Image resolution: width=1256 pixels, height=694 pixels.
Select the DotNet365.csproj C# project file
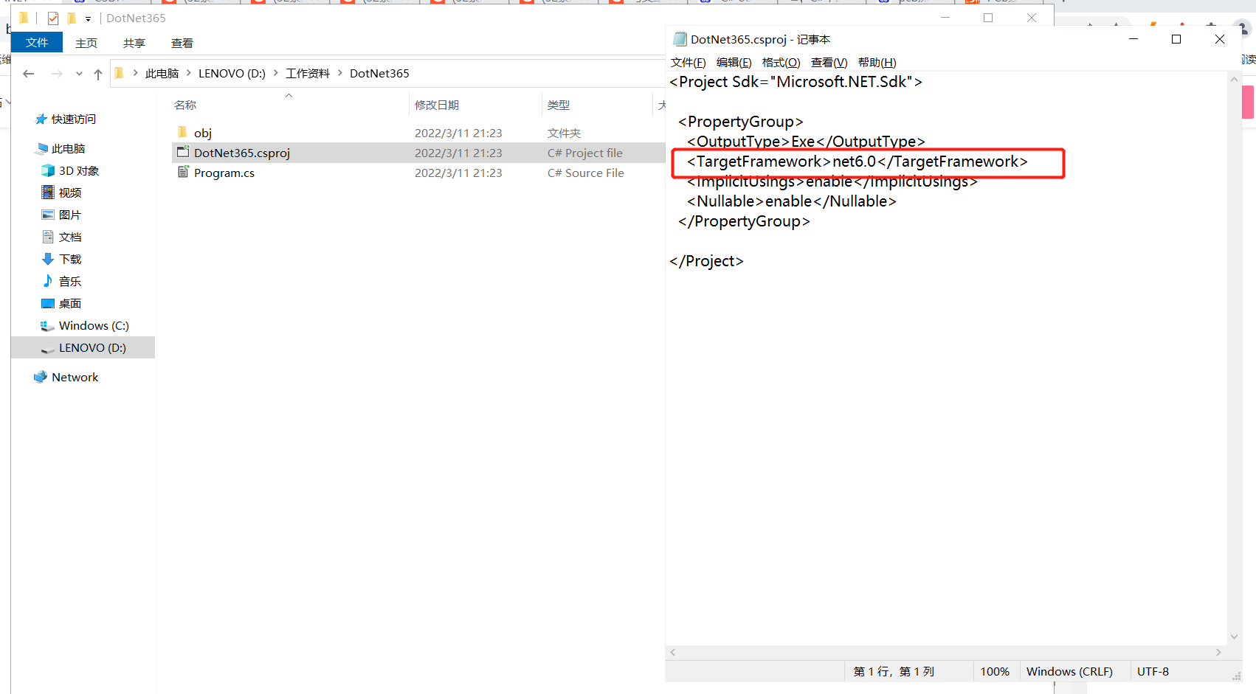241,153
